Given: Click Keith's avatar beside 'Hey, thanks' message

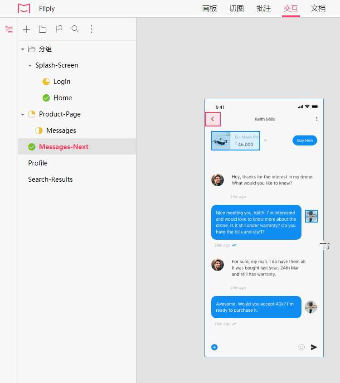Looking at the screenshot, I should coord(218,180).
